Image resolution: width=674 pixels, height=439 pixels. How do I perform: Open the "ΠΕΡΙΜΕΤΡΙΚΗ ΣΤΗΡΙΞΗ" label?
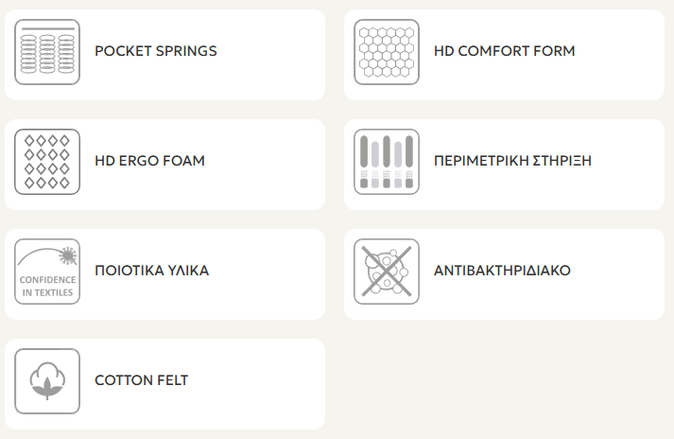click(512, 161)
